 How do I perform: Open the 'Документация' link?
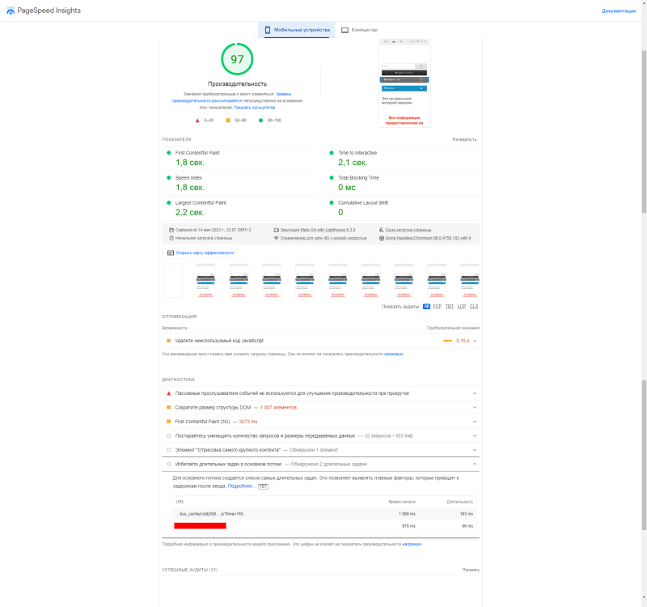(x=618, y=11)
